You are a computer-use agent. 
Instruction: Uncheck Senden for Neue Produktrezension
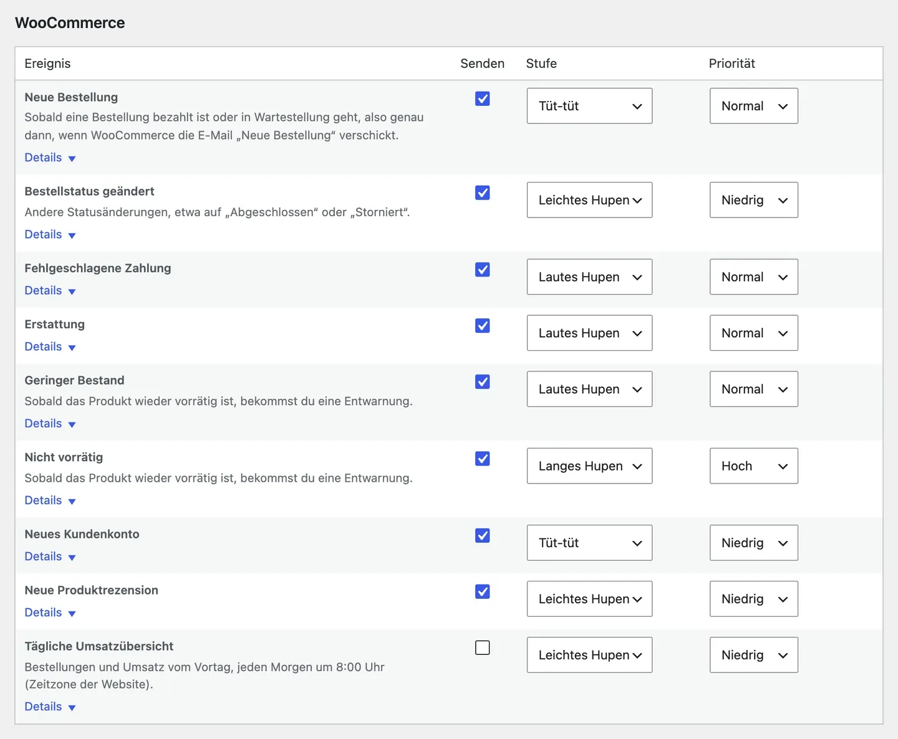coord(482,591)
